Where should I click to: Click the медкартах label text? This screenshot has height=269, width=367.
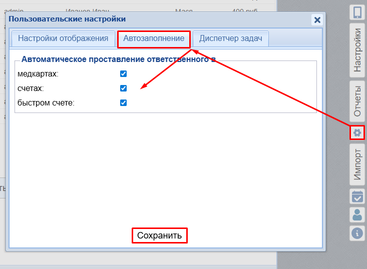tap(38, 74)
